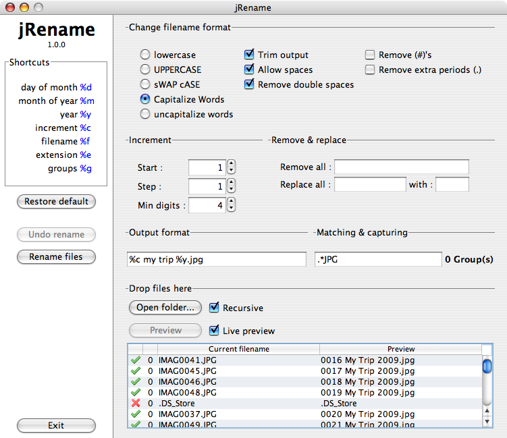Image resolution: width=507 pixels, height=438 pixels.
Task: Toggle the Trim output checkbox
Action: pyautogui.click(x=249, y=54)
